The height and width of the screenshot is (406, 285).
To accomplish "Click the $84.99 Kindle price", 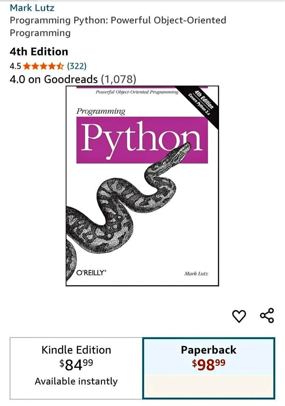I will (76, 364).
